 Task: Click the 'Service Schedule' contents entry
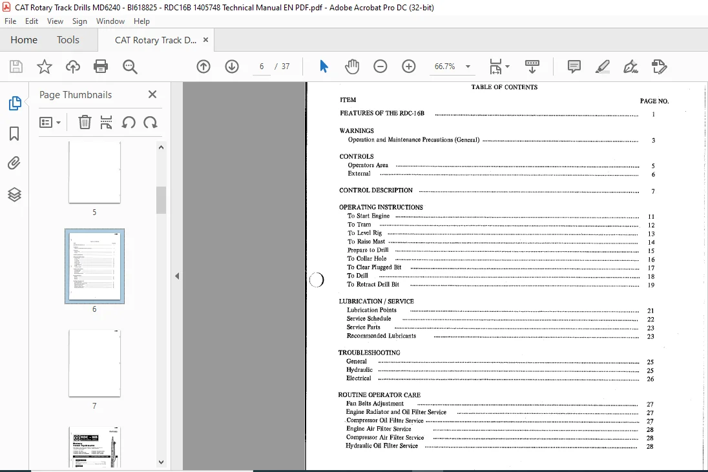pos(369,318)
